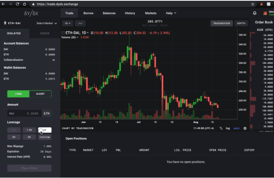
Task: Click the browser back arrow
Action: (x=3, y=4)
